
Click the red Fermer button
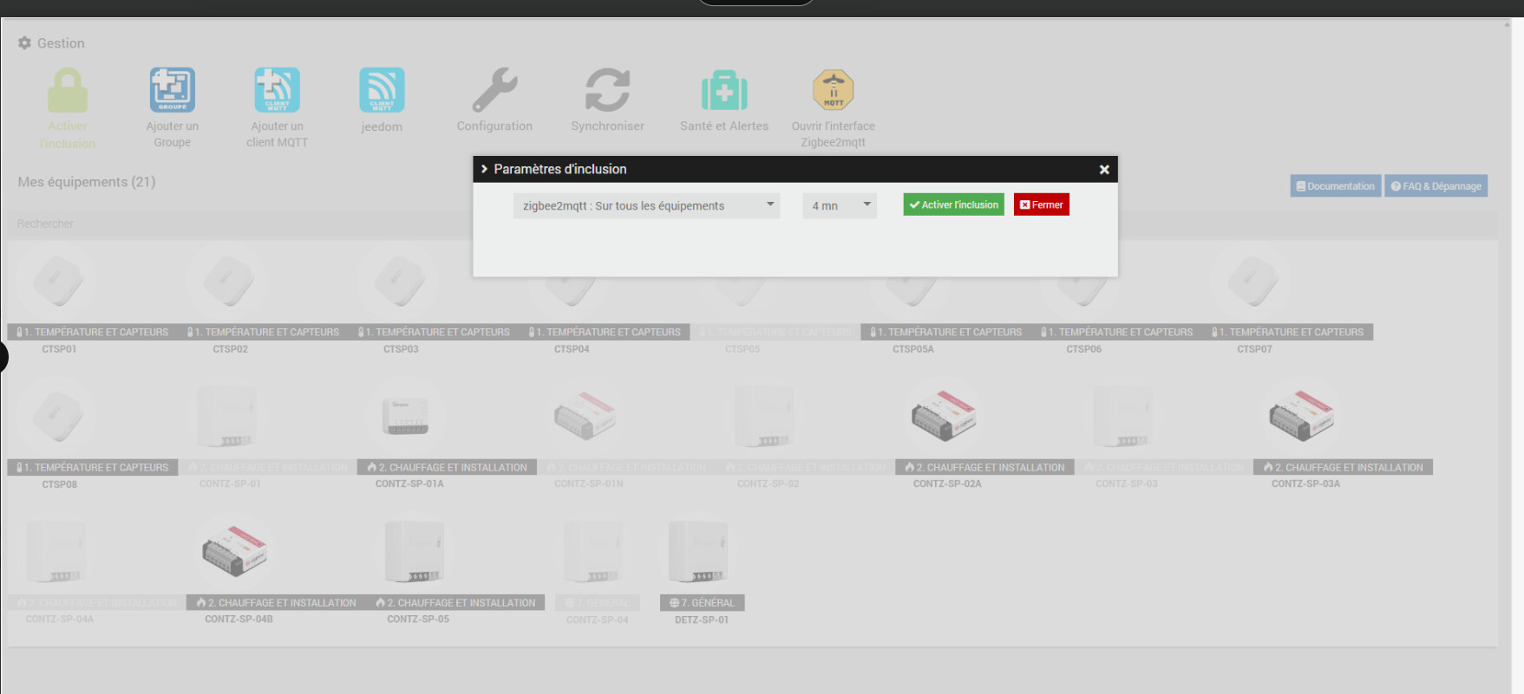pyautogui.click(x=1042, y=204)
